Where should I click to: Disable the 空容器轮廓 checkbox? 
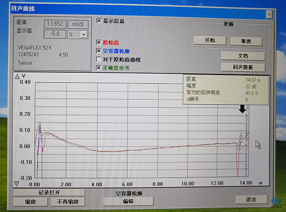[x=99, y=51]
